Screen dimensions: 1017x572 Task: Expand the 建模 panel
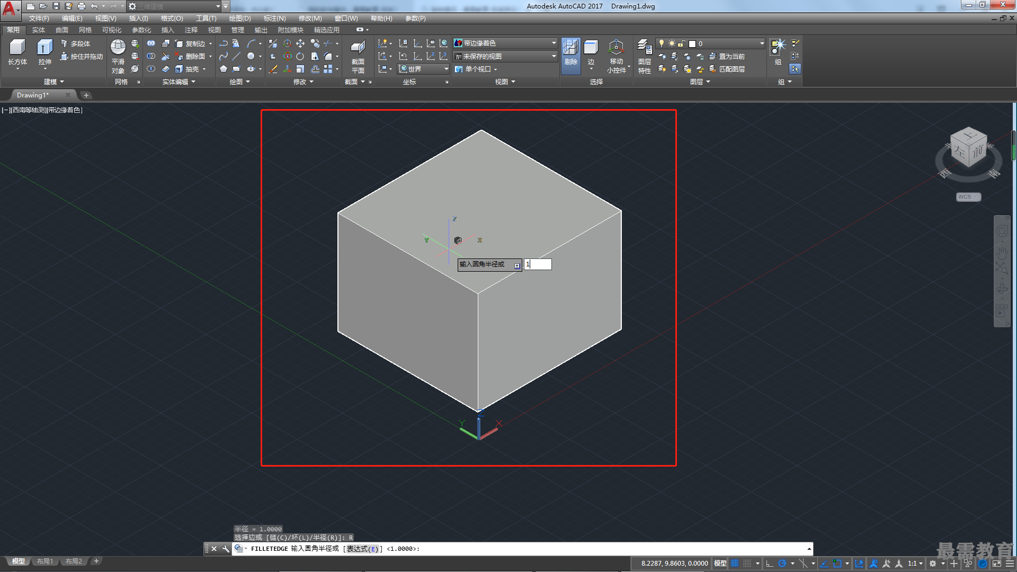(53, 82)
